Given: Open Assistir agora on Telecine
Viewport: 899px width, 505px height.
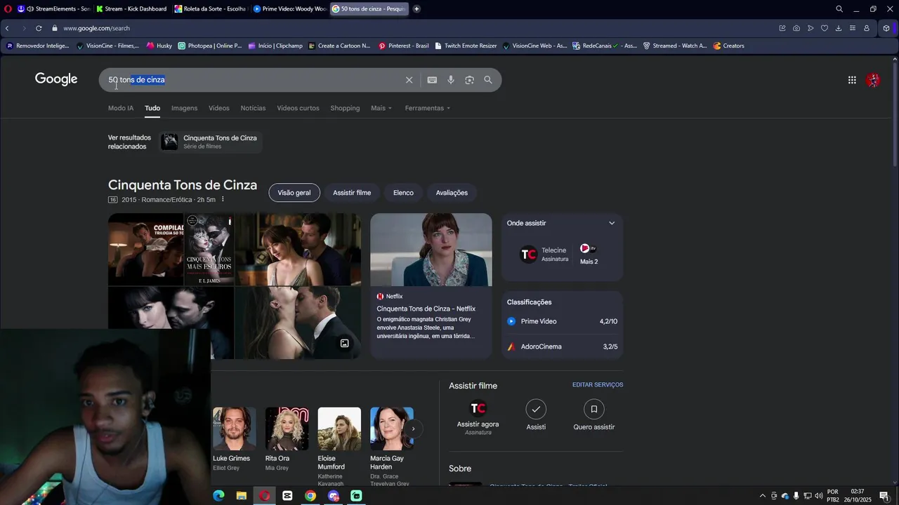Looking at the screenshot, I should [478, 417].
